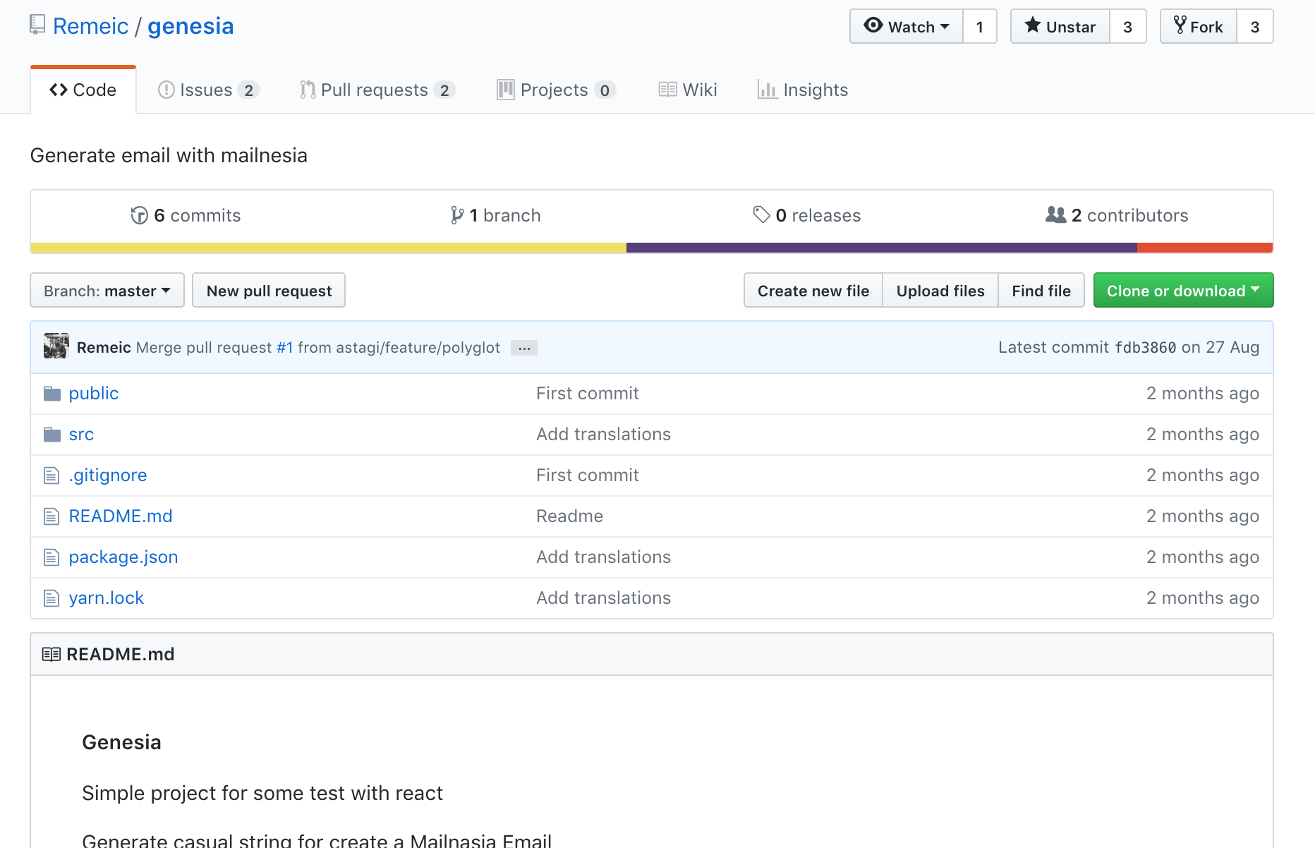Expand the commit message ellipsis button

[x=524, y=348]
